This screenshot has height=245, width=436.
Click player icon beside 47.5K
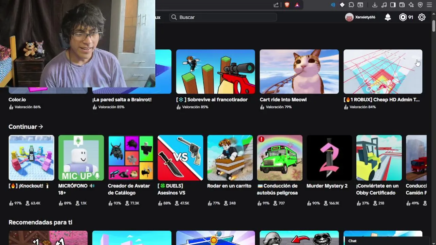tap(176, 203)
